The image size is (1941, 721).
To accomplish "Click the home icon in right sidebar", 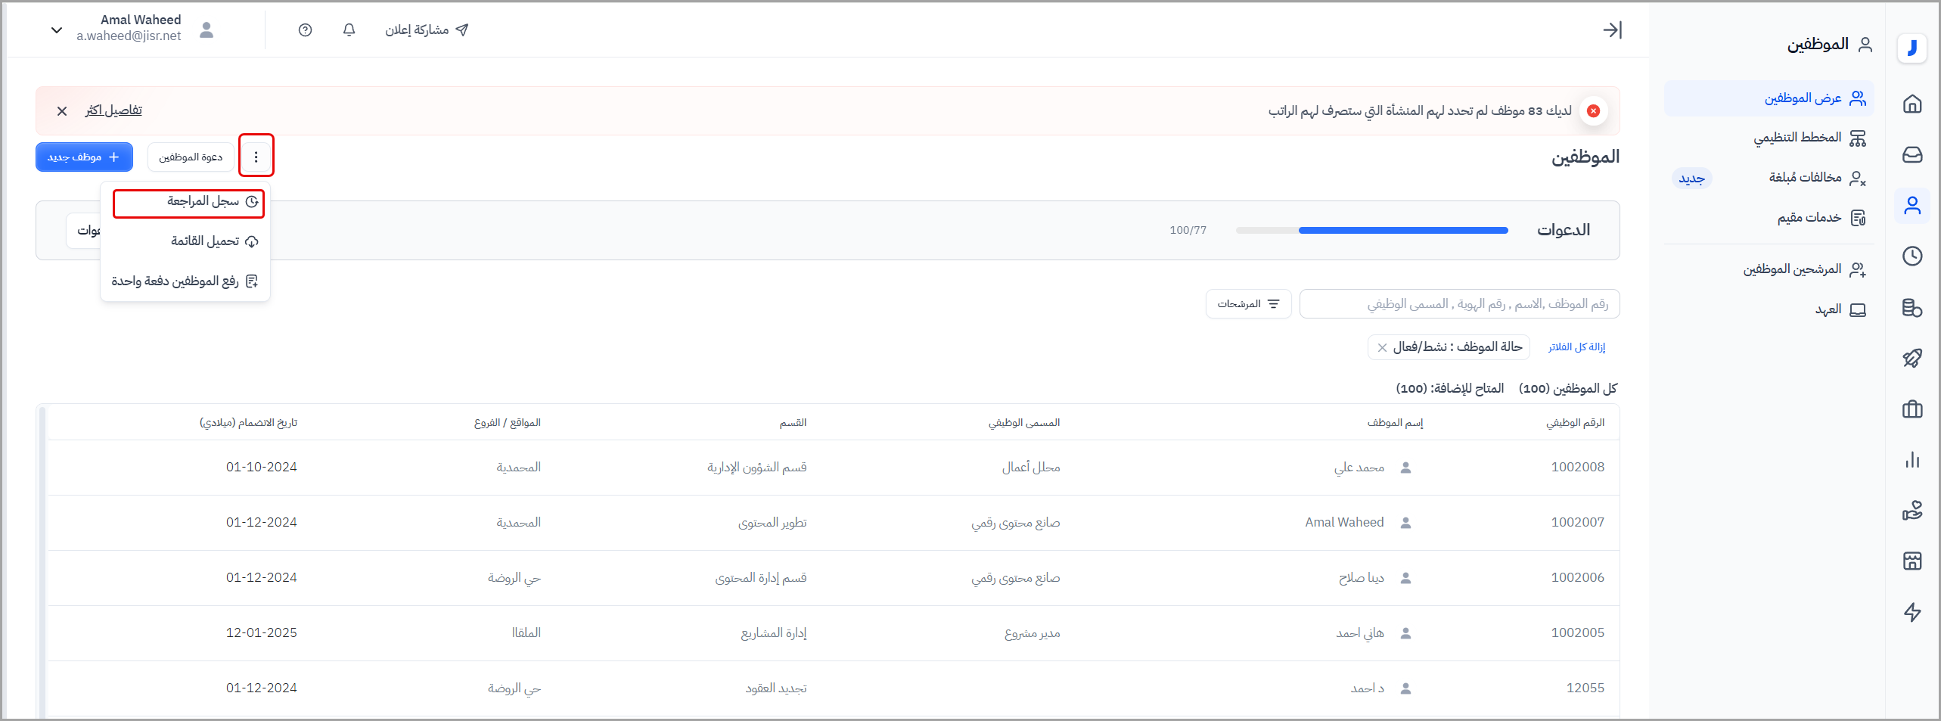I will click(1911, 104).
